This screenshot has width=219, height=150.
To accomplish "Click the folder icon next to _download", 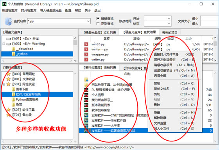I will click(x=13, y=49).
